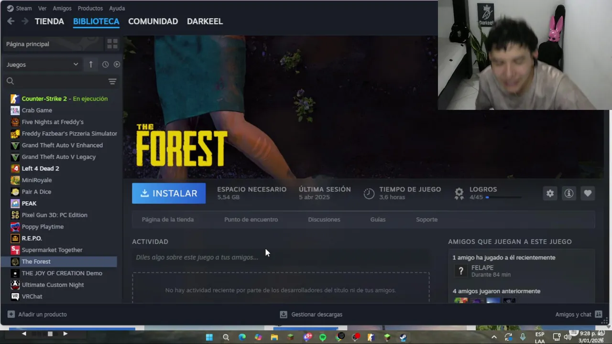Open the Amigos menu
Image resolution: width=612 pixels, height=344 pixels.
coord(62,8)
